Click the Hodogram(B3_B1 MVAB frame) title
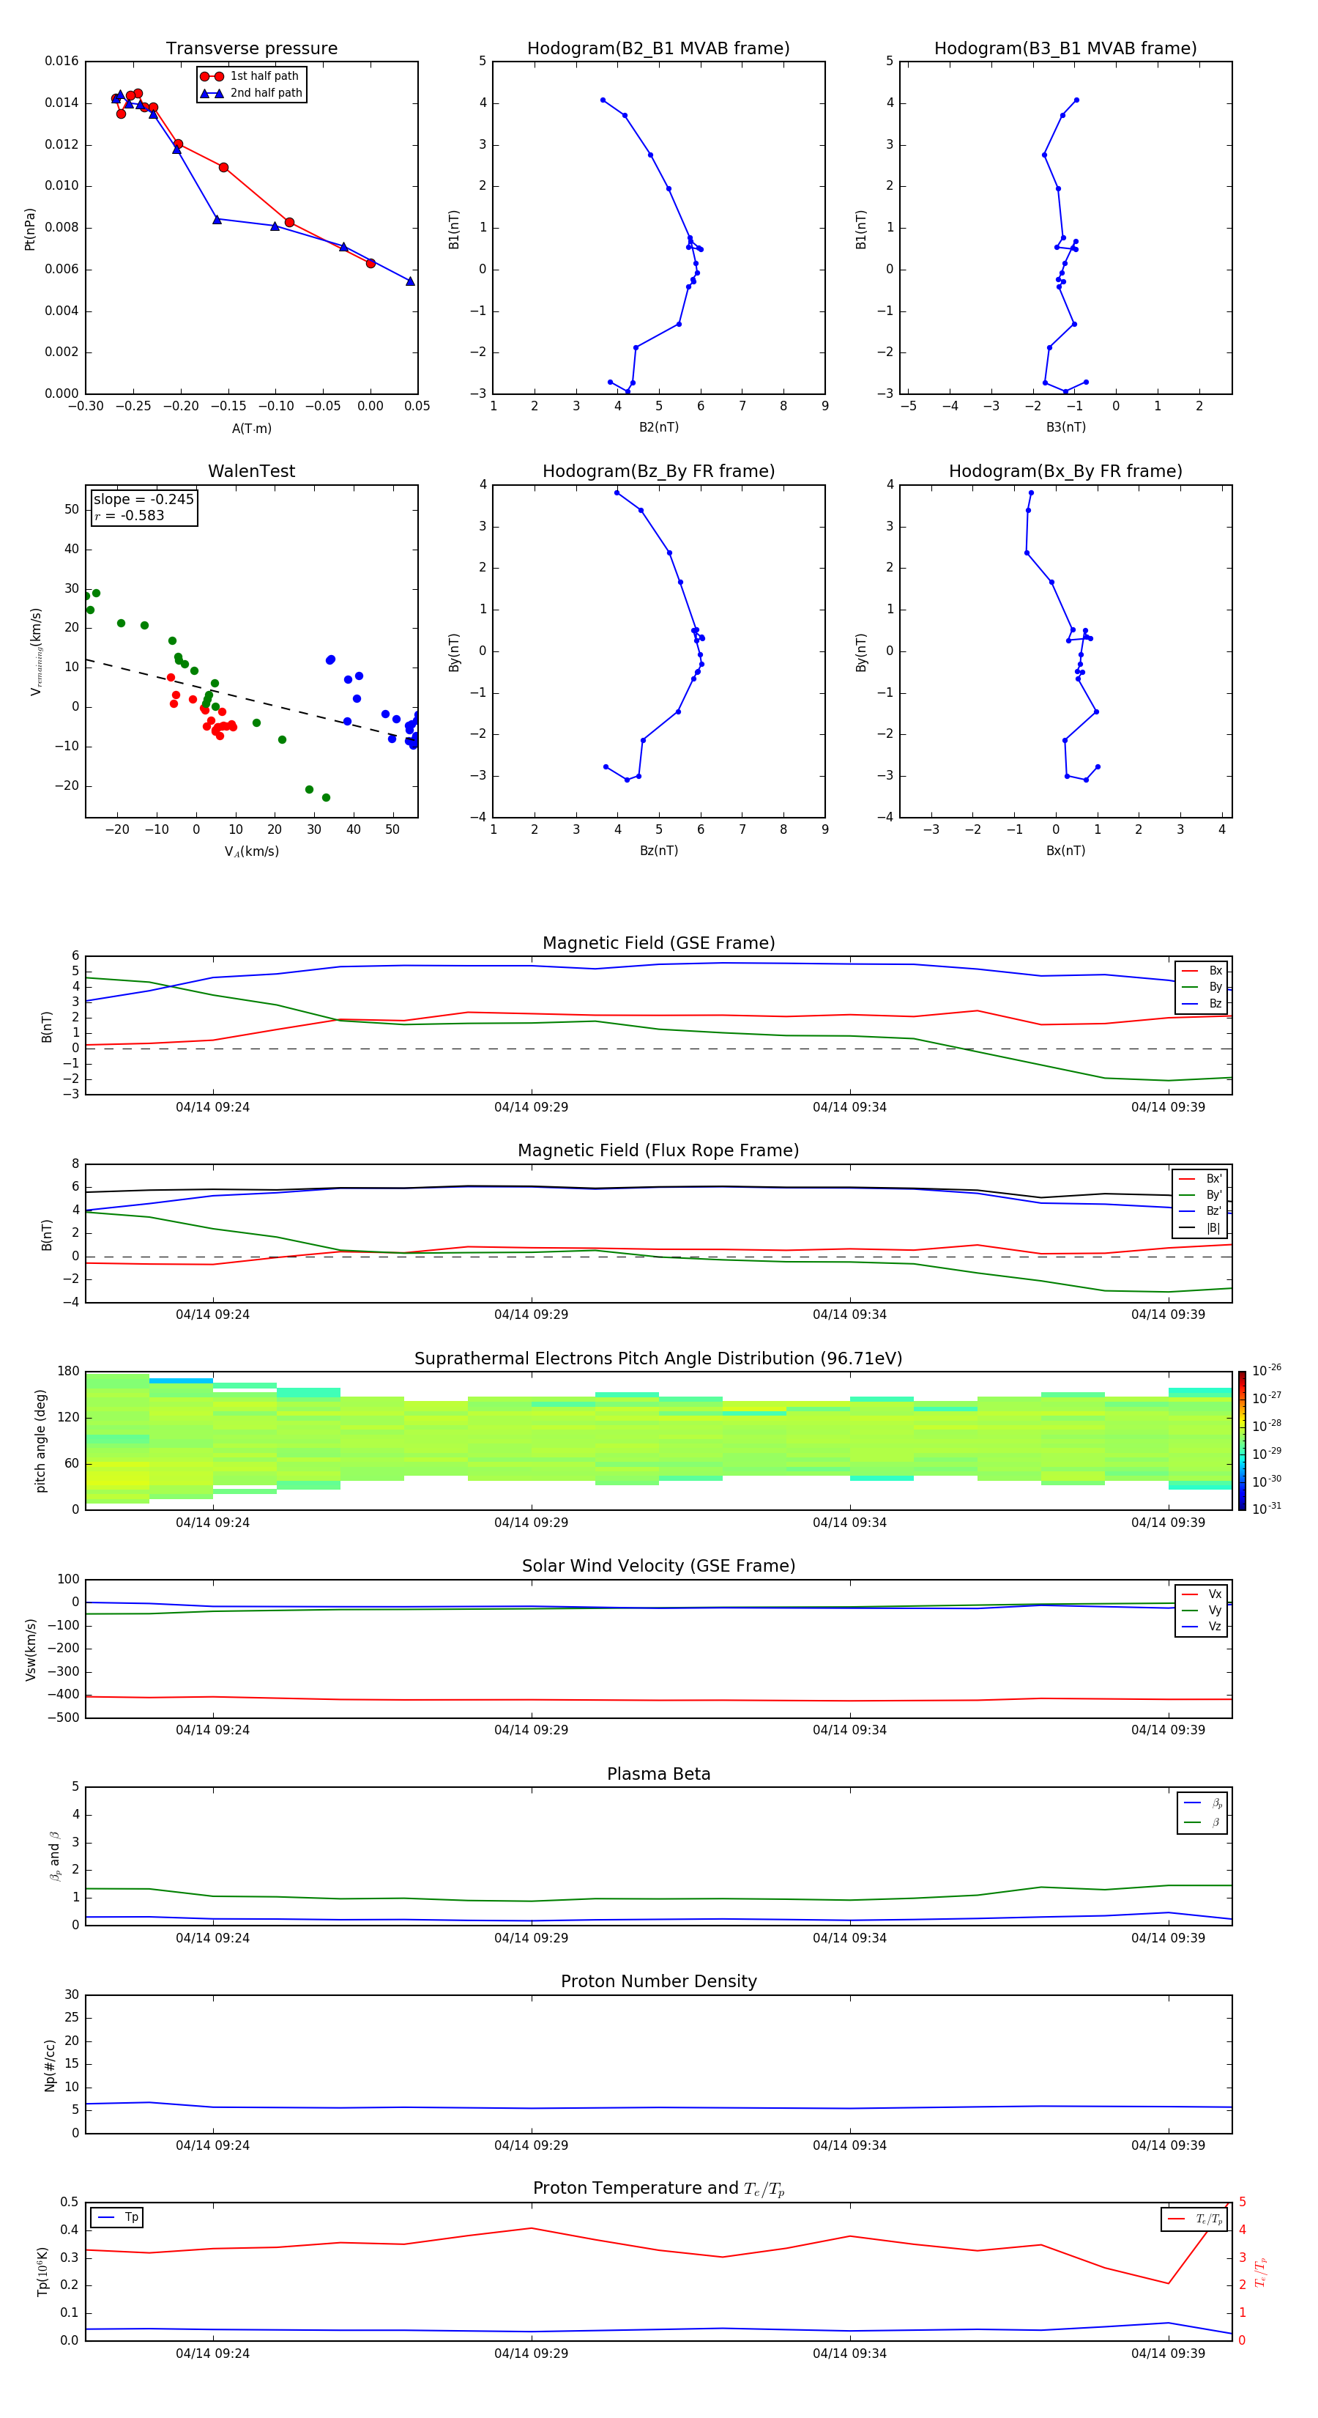Image resolution: width=1318 pixels, height=2418 pixels. [1065, 49]
